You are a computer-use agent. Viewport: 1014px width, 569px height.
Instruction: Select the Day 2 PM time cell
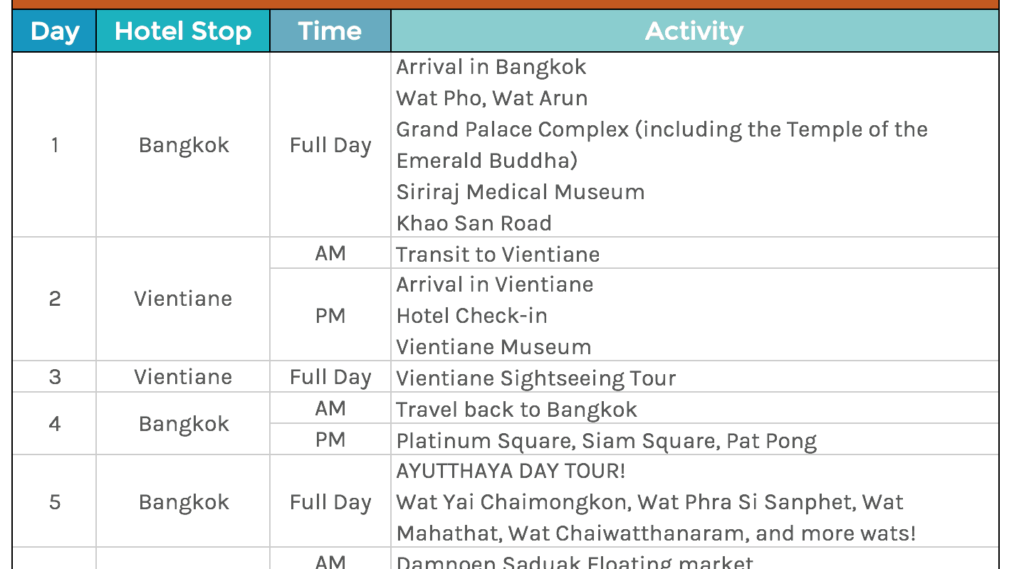(330, 315)
